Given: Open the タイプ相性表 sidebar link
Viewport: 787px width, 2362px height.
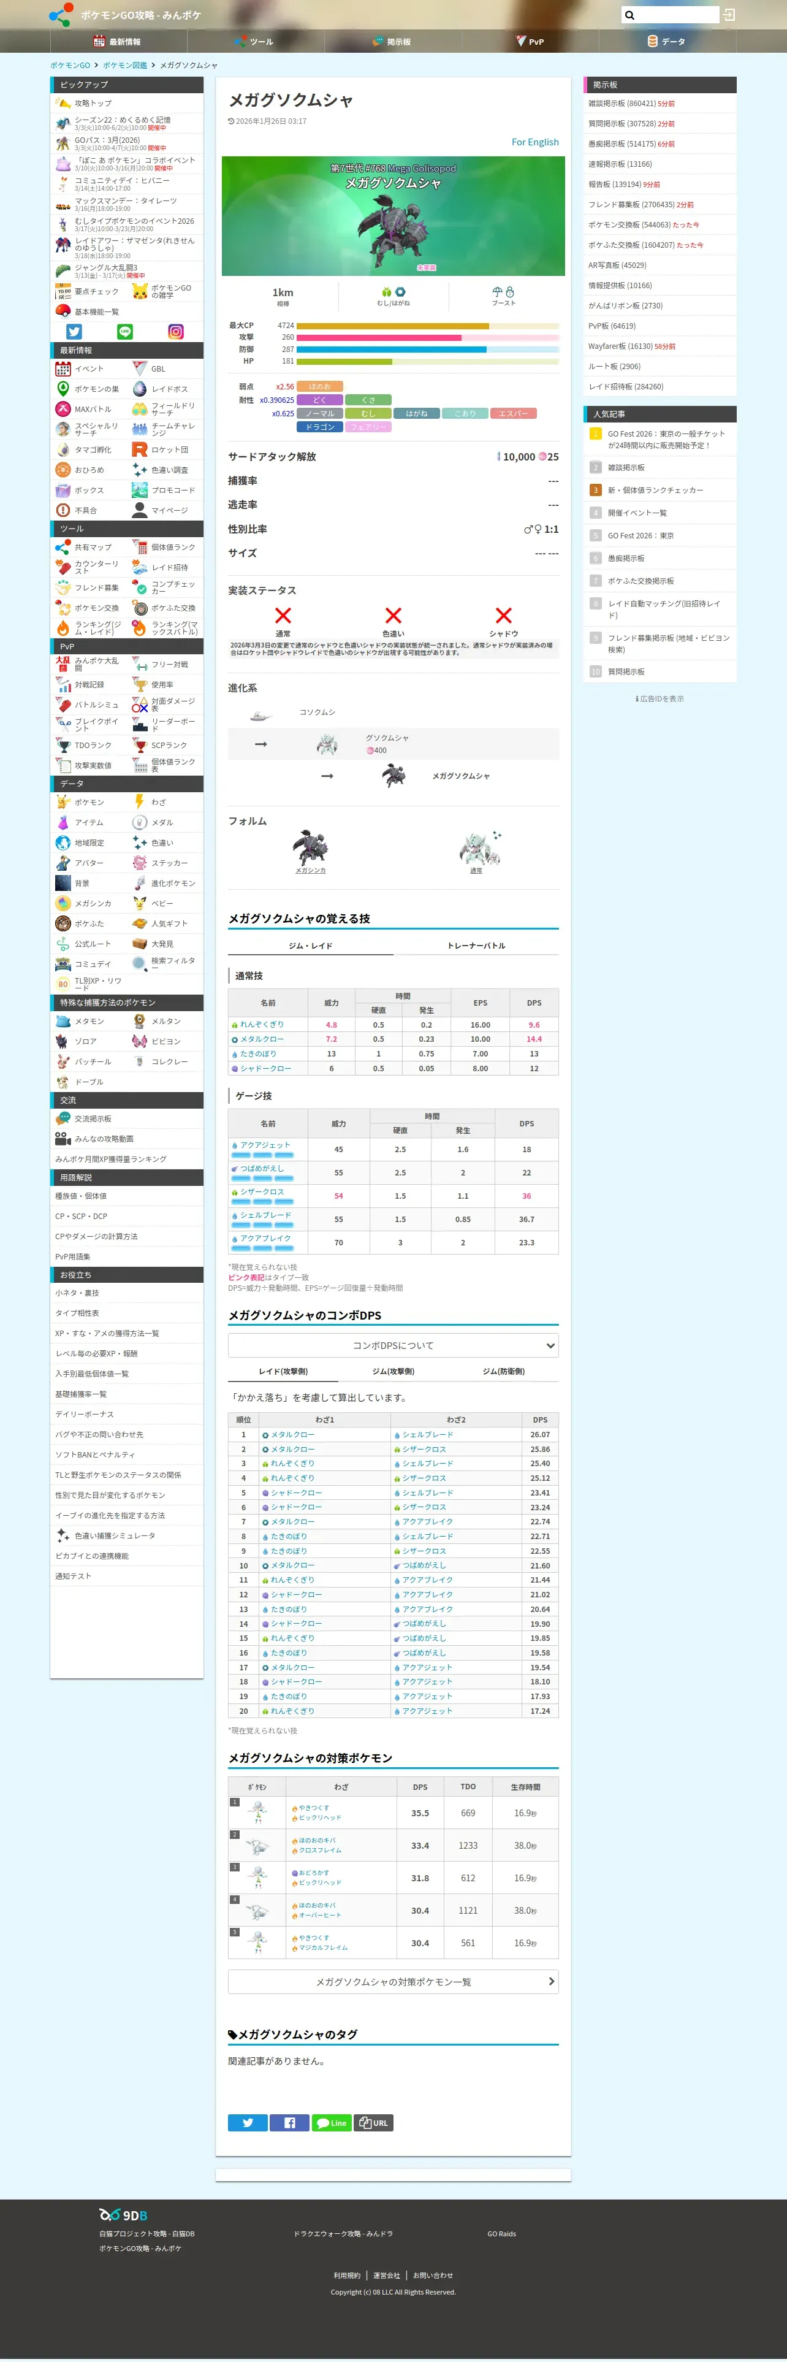Looking at the screenshot, I should (126, 1313).
